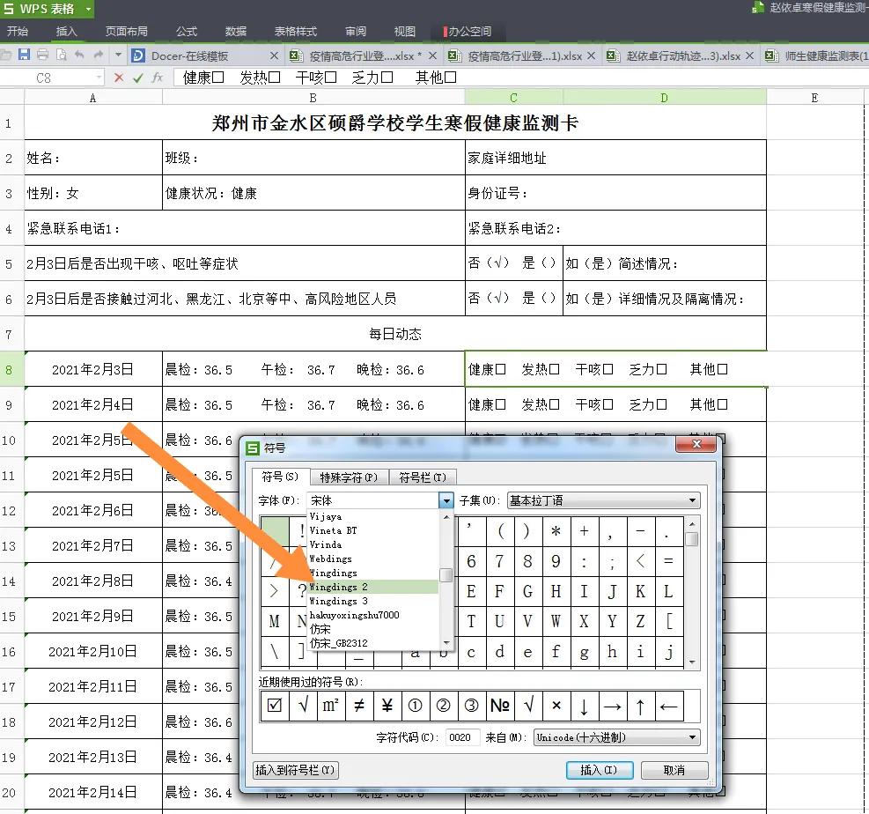Choose Wingdings 3 in font list
The image size is (869, 814).
pyautogui.click(x=373, y=601)
